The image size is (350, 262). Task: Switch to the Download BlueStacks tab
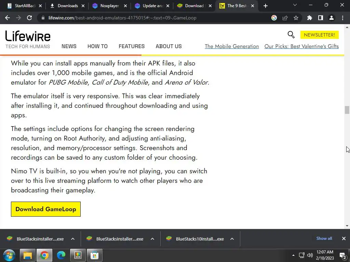click(x=191, y=6)
